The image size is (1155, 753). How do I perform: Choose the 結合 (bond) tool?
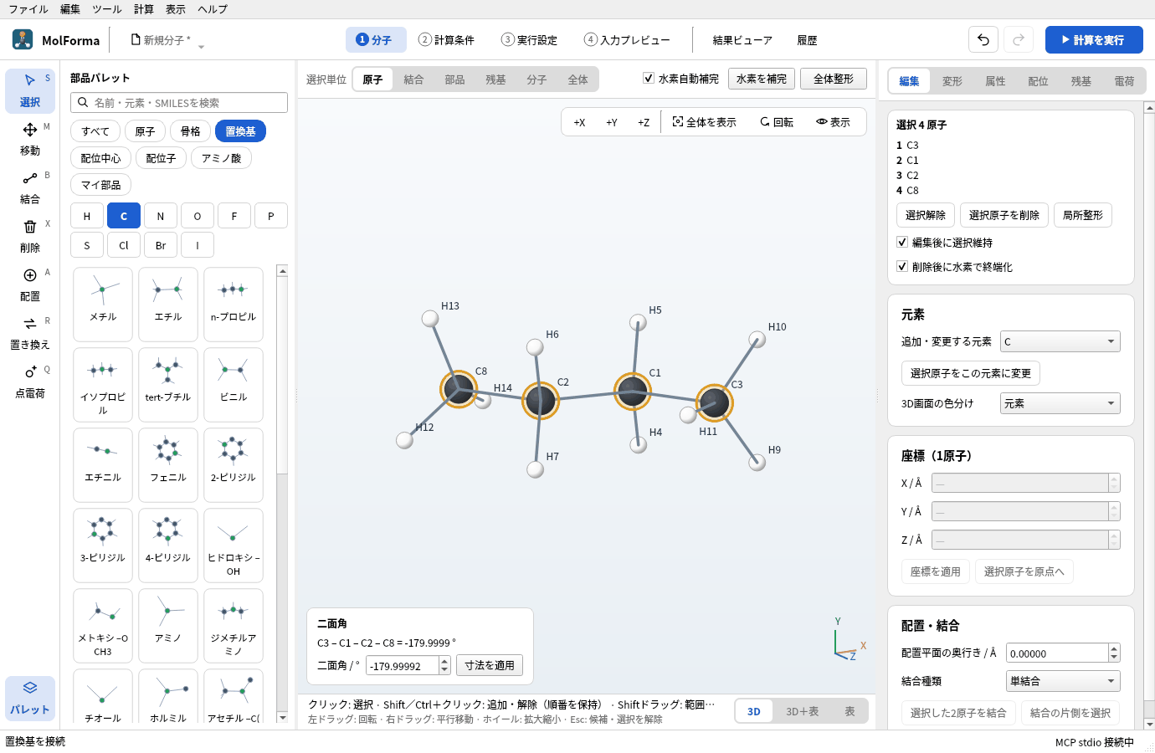tap(30, 187)
